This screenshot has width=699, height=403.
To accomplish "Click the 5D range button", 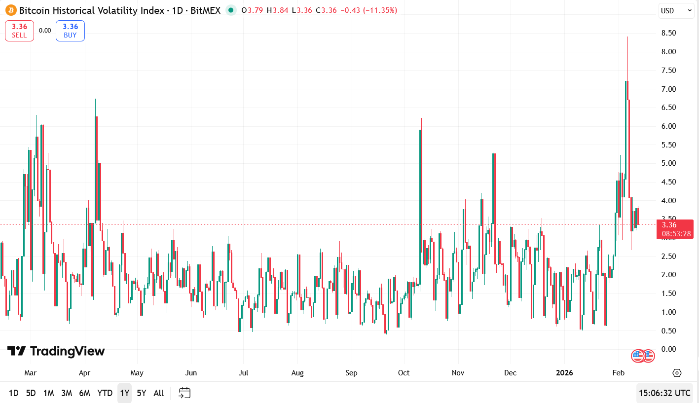I will 31,393.
